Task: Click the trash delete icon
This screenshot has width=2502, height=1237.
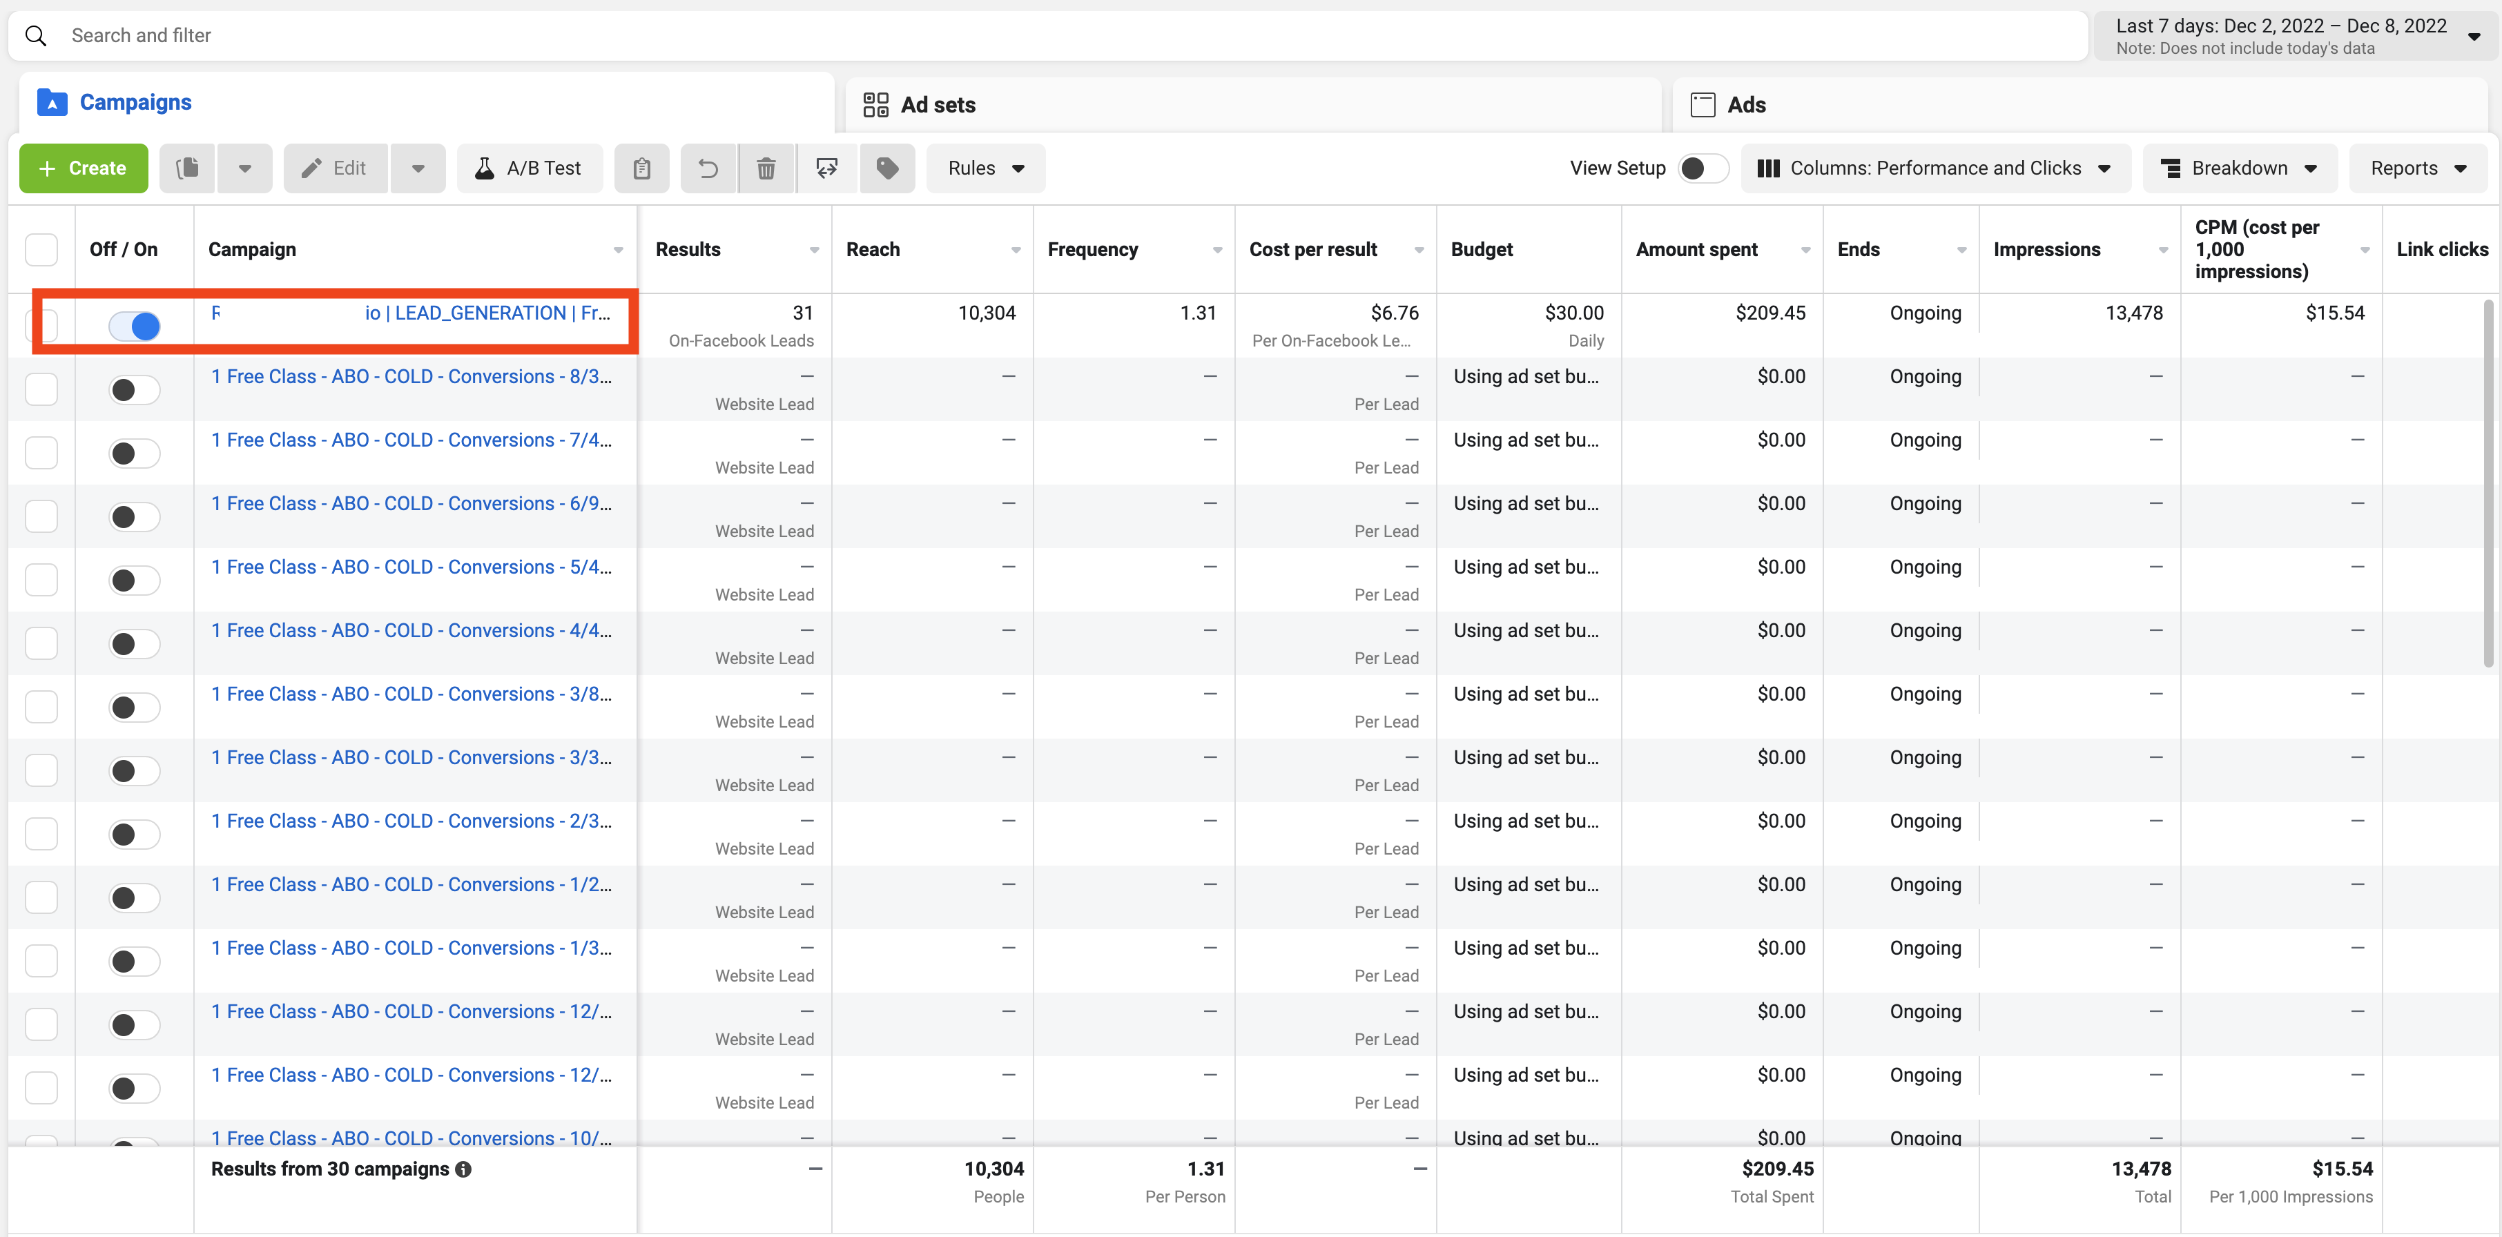Action: point(766,168)
